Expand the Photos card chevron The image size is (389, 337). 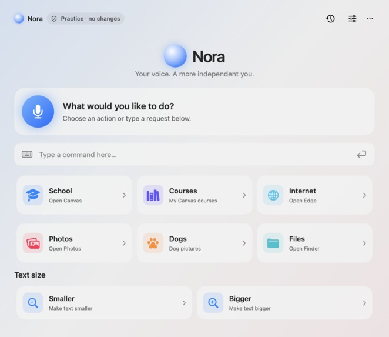pyautogui.click(x=125, y=243)
